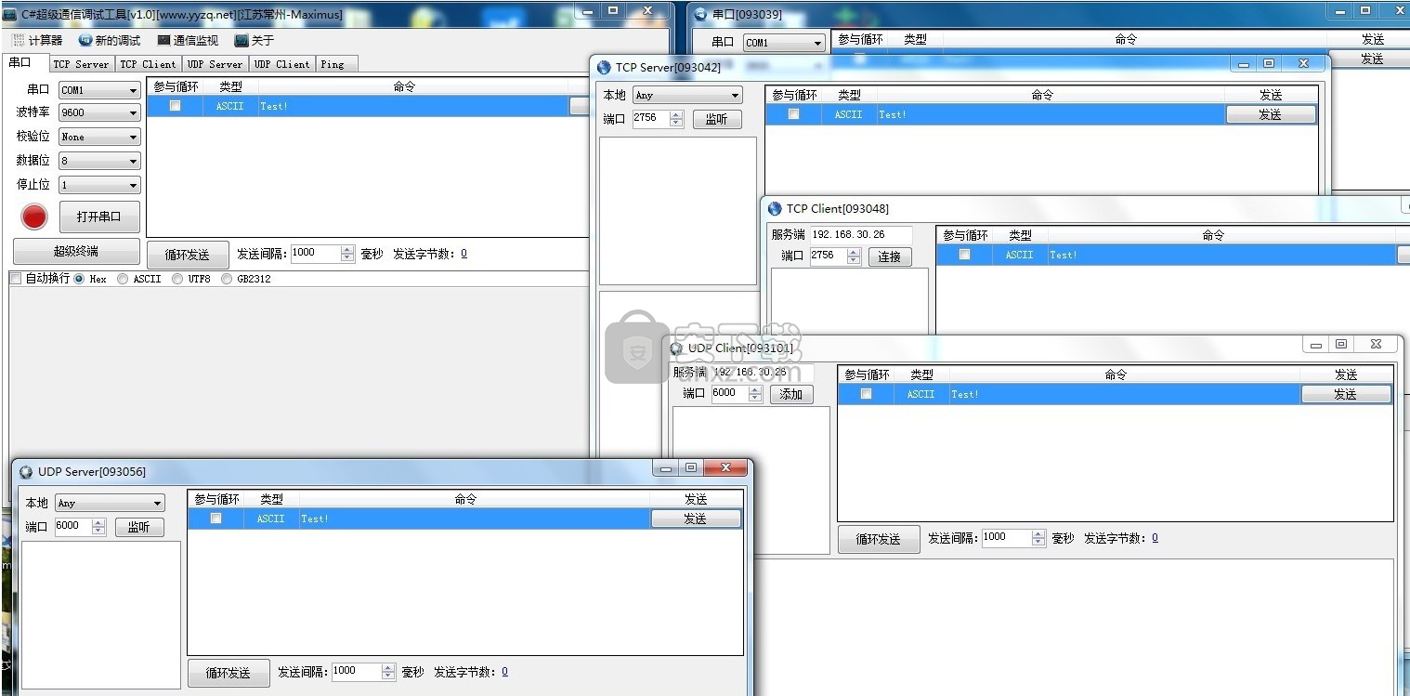Image resolution: width=1410 pixels, height=696 pixels.
Task: Expand 本地 Any dropdown in UDP Server window
Action: [x=157, y=503]
